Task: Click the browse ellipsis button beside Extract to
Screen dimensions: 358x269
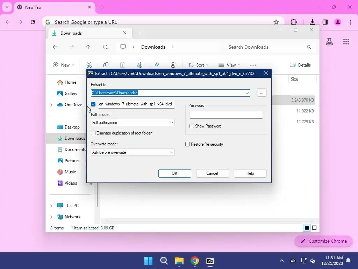Action: (x=262, y=93)
